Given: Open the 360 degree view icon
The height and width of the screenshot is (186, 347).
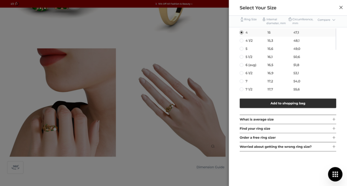Looking at the screenshot, I should tap(15, 167).
